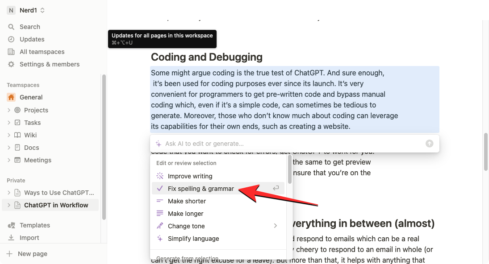Click the Docs page icon
Image resolution: width=489 pixels, height=264 pixels.
17,147
